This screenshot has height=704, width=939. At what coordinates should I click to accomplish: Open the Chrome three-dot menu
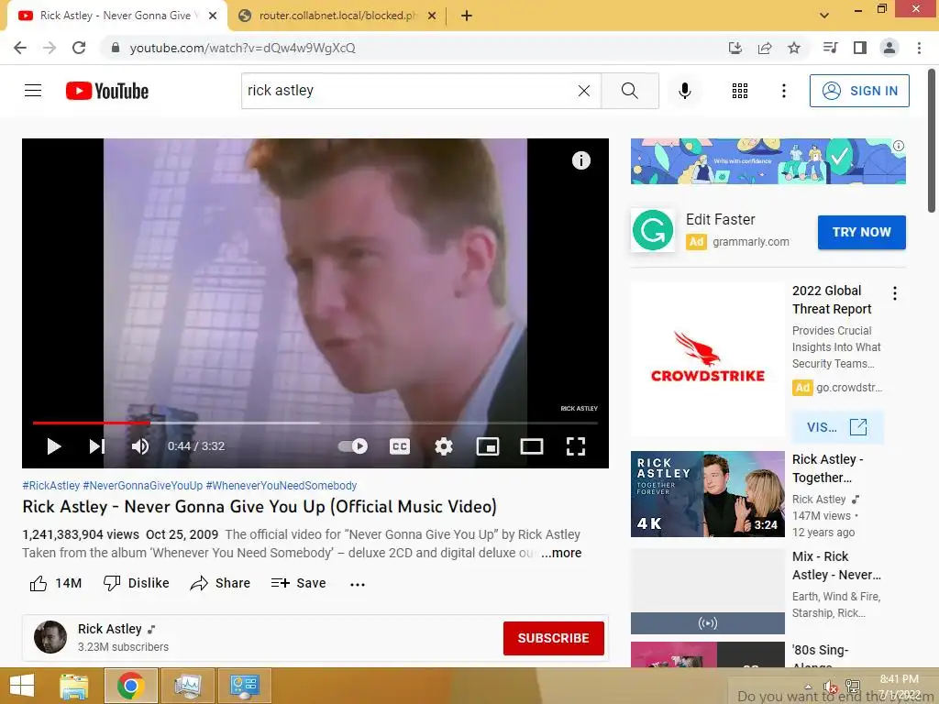(919, 48)
